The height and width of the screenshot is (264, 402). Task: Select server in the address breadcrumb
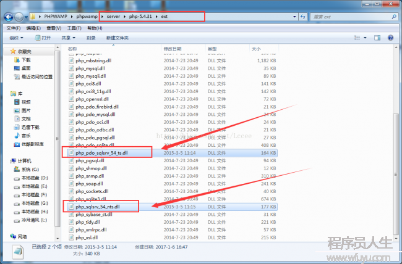[113, 17]
